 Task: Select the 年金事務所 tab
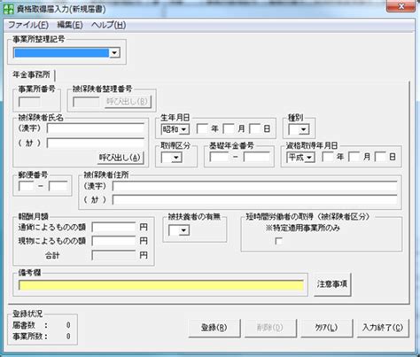(x=31, y=74)
